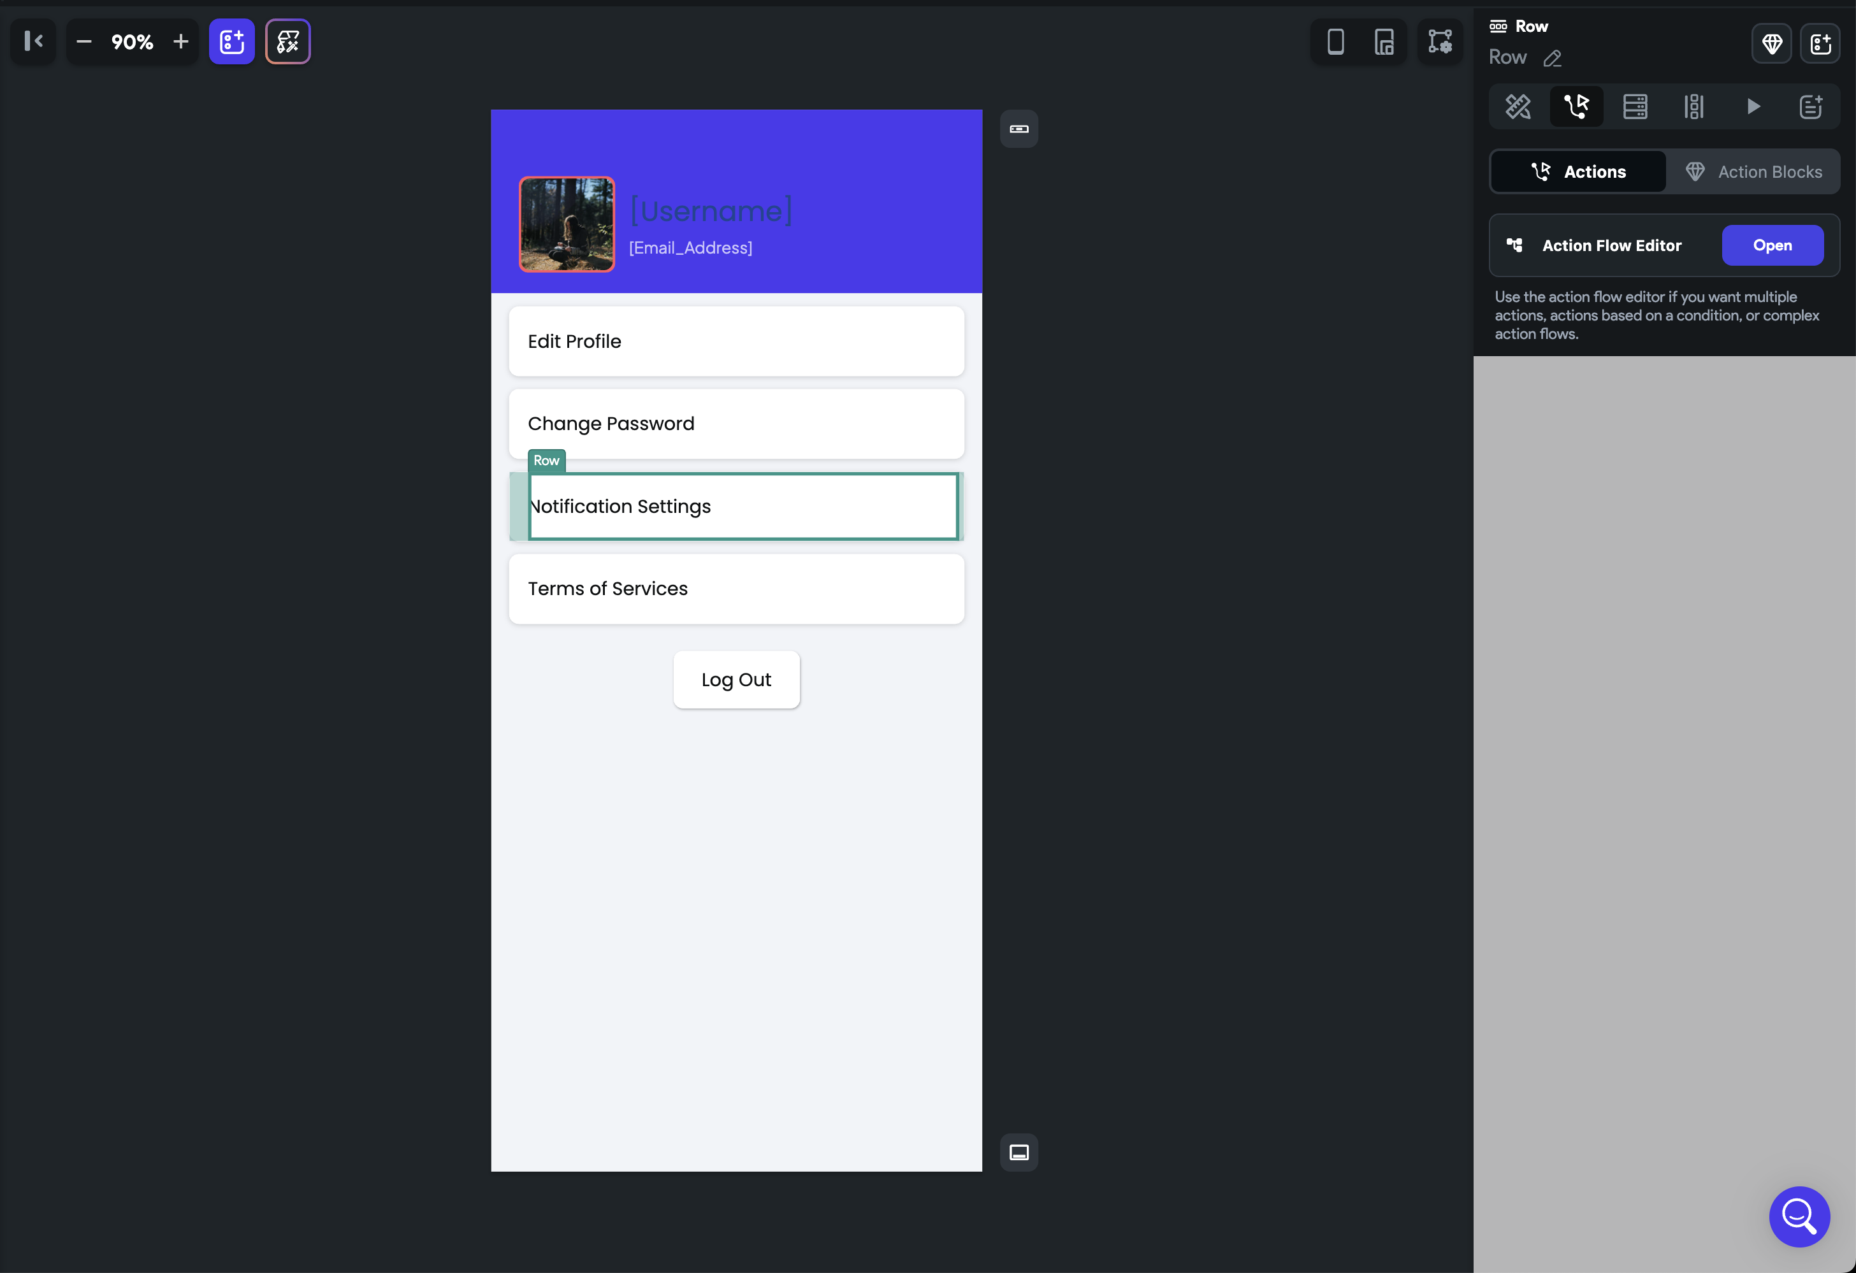Open the Widget Animations panel tab
1856x1273 pixels.
click(1694, 106)
